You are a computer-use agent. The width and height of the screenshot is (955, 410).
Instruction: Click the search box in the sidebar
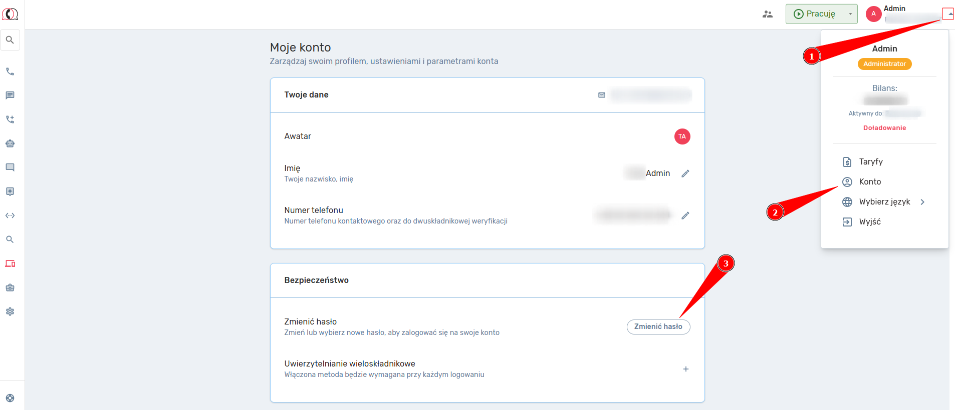(10, 40)
